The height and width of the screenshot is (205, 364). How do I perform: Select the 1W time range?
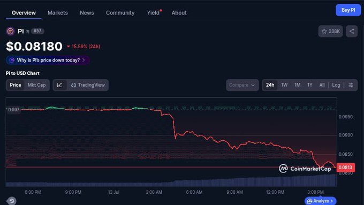[284, 85]
